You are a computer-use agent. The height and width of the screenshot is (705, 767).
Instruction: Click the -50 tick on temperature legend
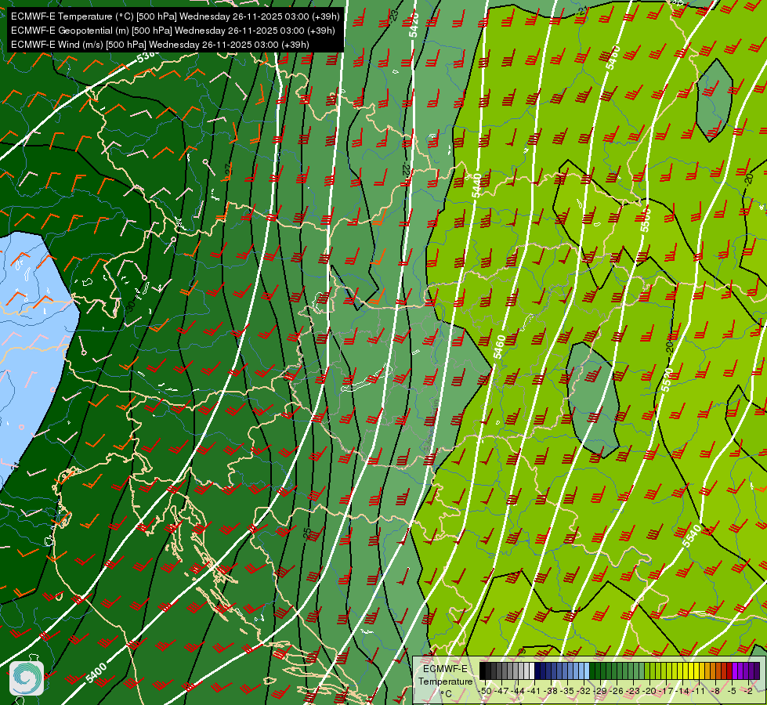click(x=485, y=691)
